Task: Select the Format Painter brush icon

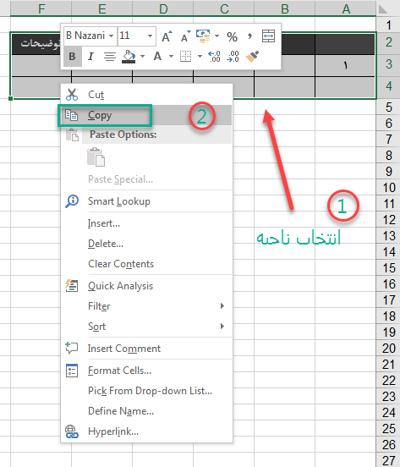Action: coord(252,57)
